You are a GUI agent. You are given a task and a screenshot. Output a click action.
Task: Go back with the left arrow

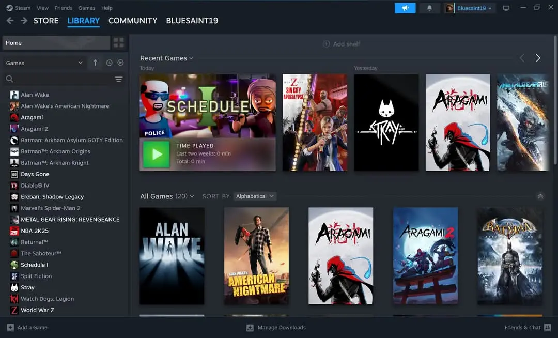coord(10,21)
